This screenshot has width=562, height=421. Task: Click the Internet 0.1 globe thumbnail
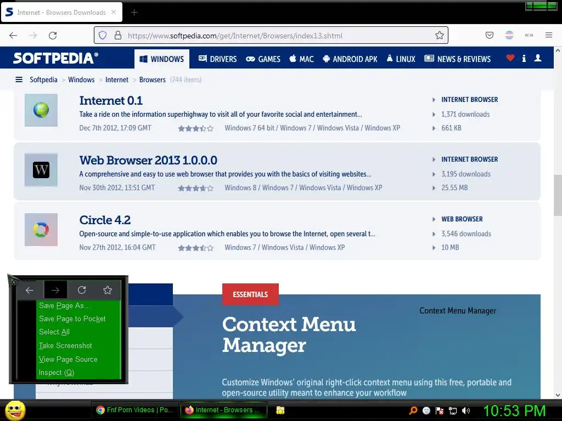(41, 110)
